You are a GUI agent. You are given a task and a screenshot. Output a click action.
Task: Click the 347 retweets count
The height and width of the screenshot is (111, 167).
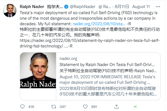click(x=63, y=106)
